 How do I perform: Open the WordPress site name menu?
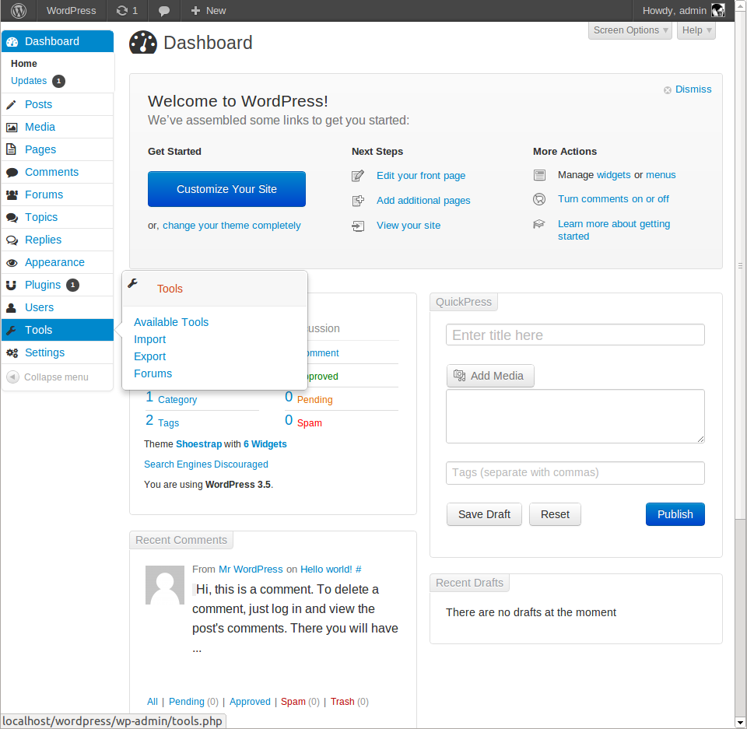click(71, 10)
